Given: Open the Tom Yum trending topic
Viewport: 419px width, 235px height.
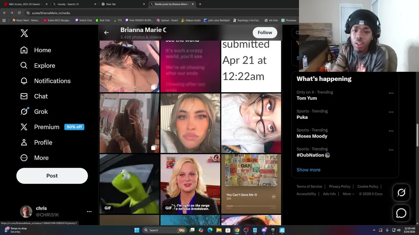Looking at the screenshot, I should coord(307,98).
